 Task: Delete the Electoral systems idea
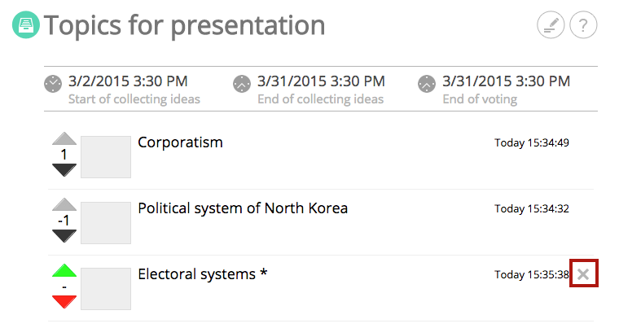pos(583,273)
